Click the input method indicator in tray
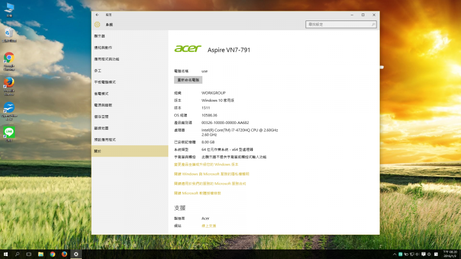Screen dimensions: 461x259 [436, 255]
